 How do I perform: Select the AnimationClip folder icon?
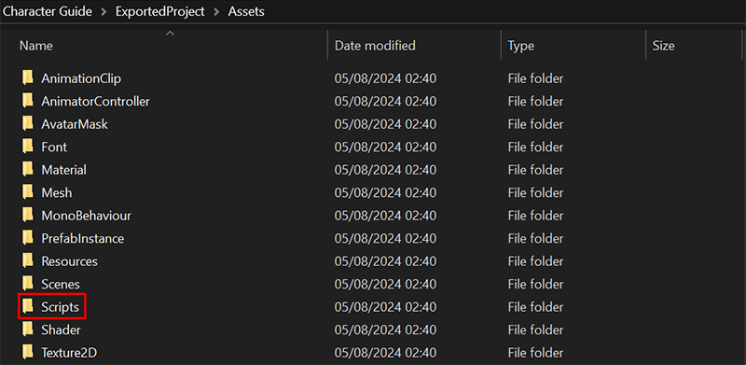coord(28,78)
